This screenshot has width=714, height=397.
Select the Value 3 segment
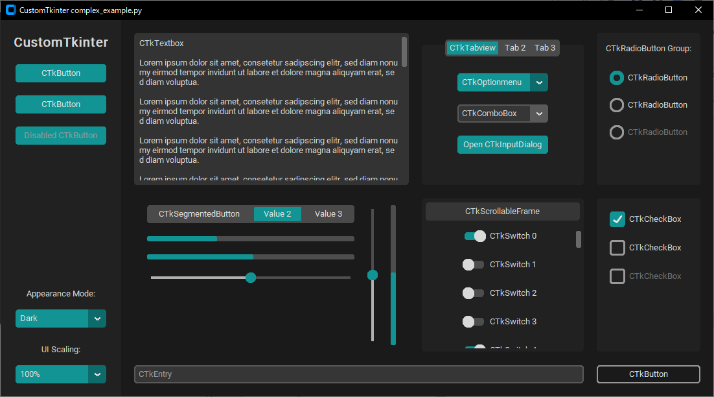[328, 214]
